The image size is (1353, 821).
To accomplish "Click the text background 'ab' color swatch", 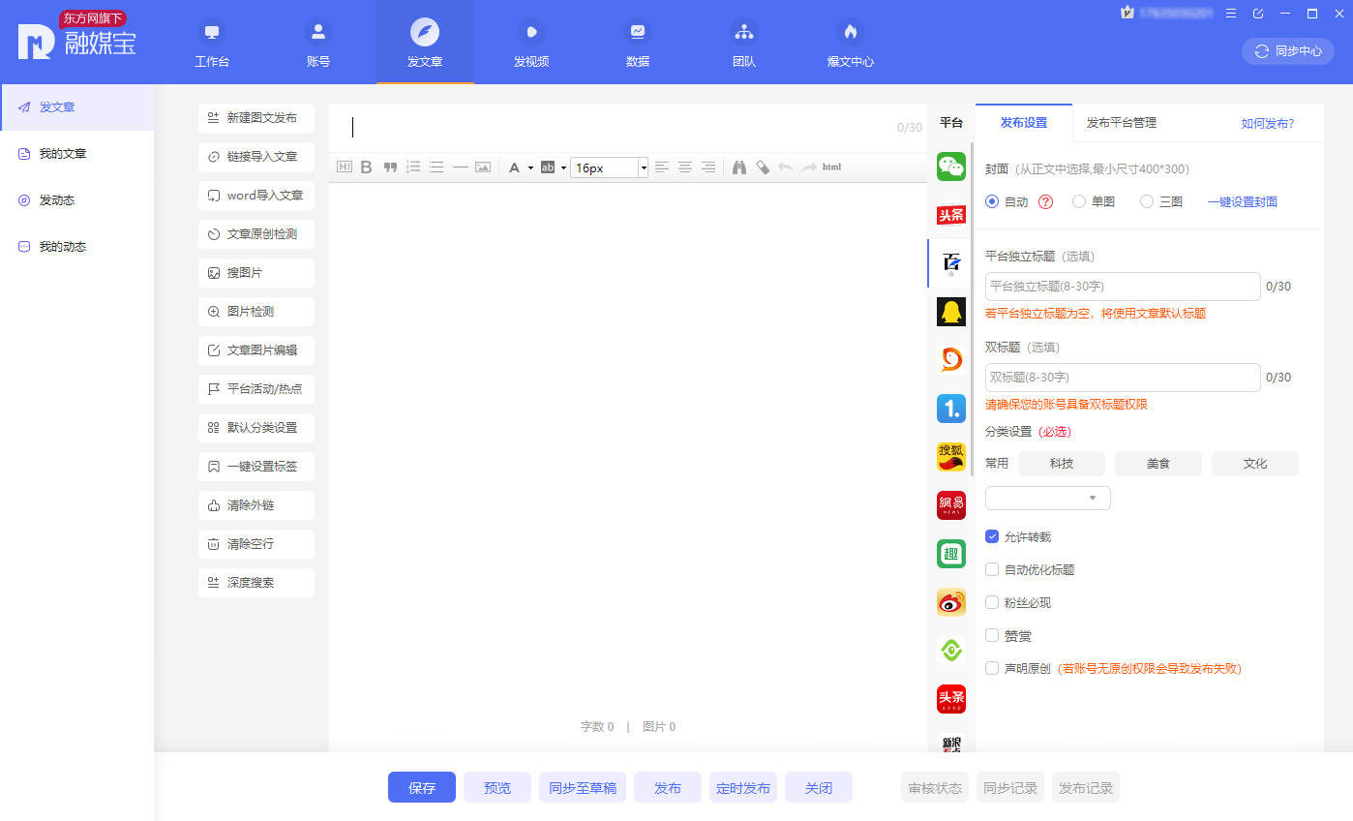I will pos(548,167).
